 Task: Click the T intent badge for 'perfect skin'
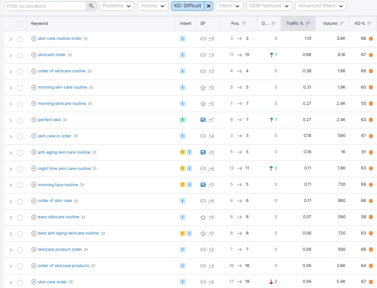pos(182,120)
